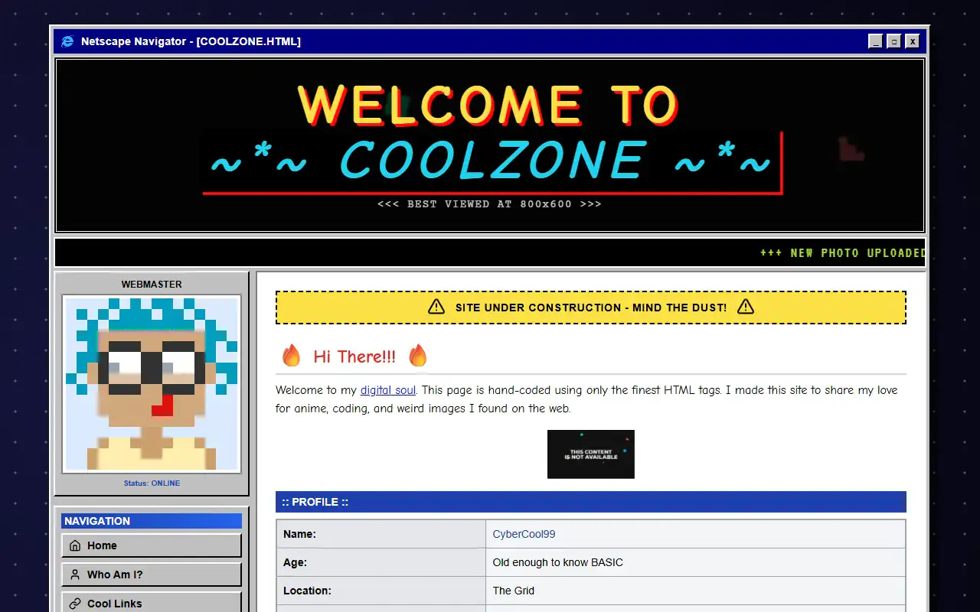The width and height of the screenshot is (980, 612).
Task: Follow the digital soul hyperlink
Action: pos(388,390)
